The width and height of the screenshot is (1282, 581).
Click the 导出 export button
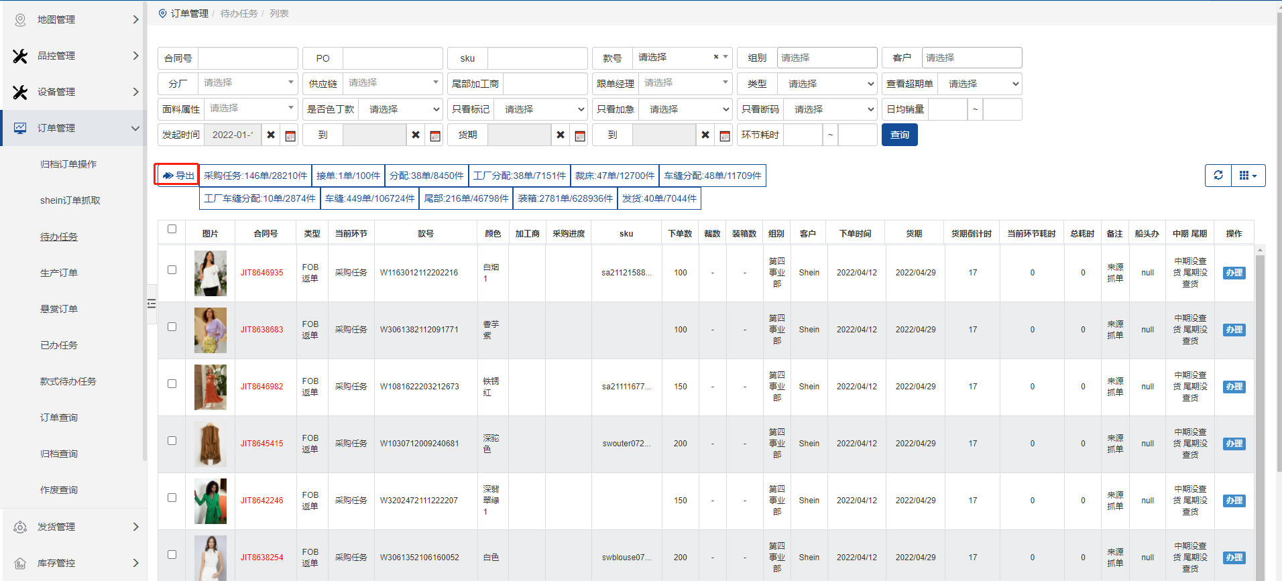pyautogui.click(x=178, y=176)
